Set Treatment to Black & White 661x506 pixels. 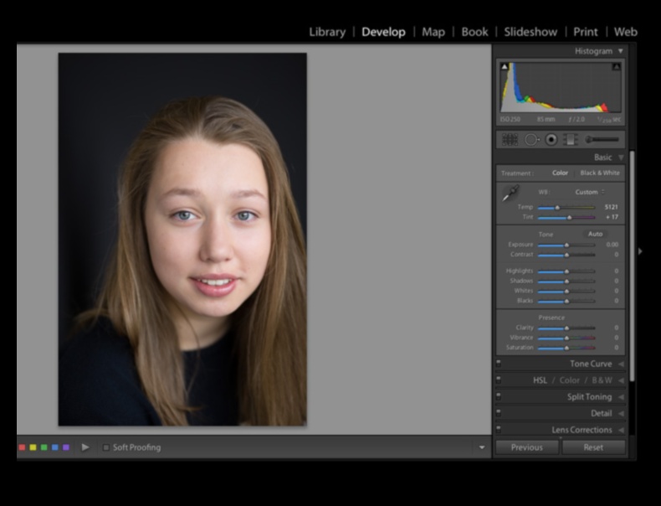coord(600,173)
